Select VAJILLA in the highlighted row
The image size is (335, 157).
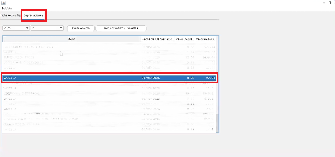pos(10,78)
